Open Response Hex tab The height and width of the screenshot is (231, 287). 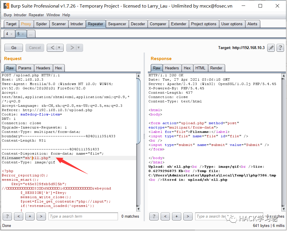[187, 68]
